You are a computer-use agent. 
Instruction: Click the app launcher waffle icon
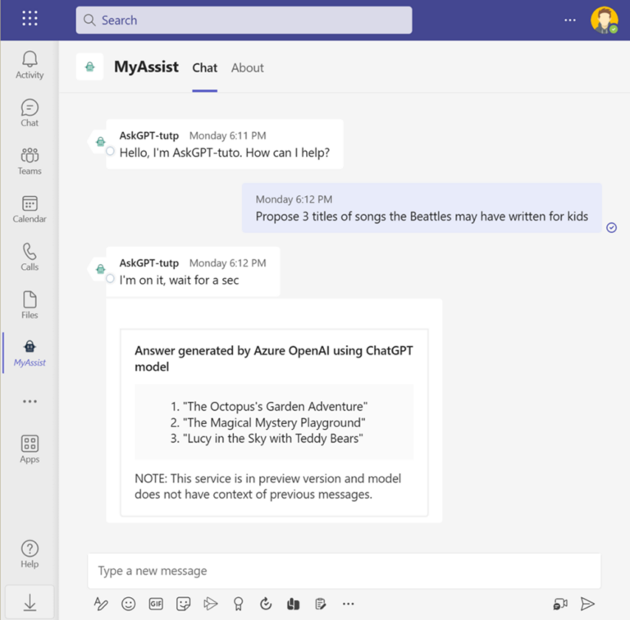point(30,19)
